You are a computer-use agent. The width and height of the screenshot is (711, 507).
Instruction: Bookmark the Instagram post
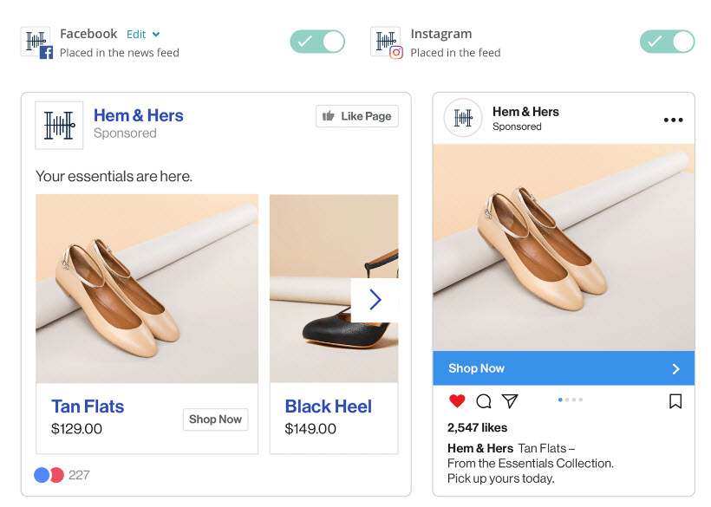675,401
